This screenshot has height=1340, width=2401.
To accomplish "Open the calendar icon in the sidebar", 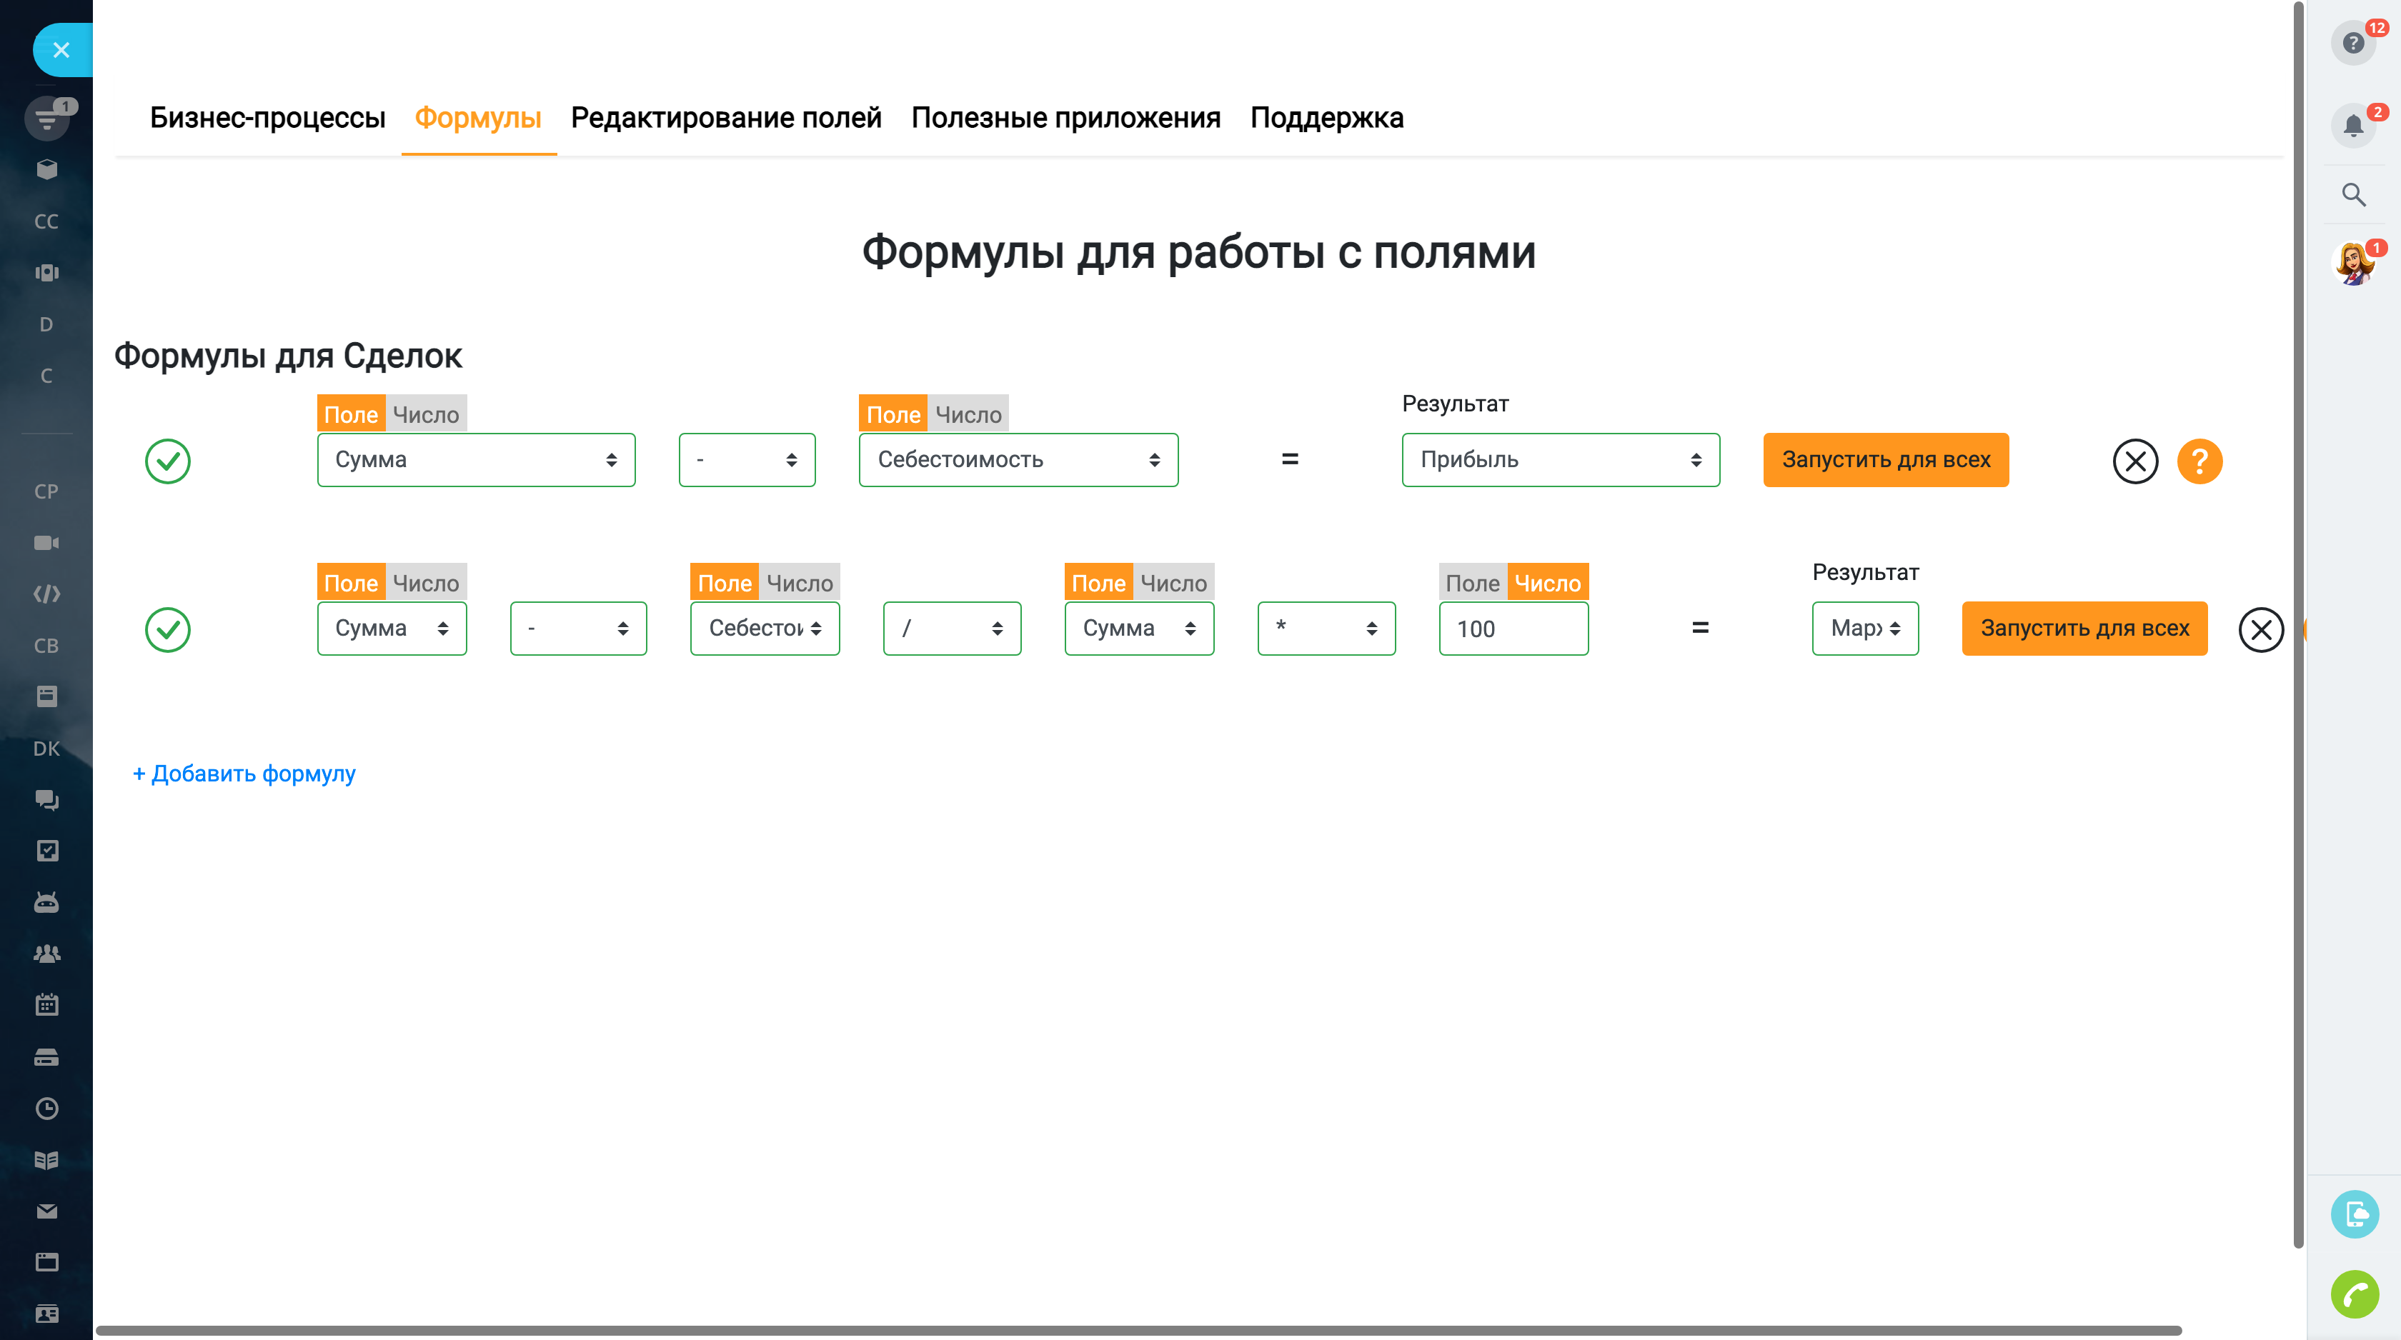I will point(46,1004).
